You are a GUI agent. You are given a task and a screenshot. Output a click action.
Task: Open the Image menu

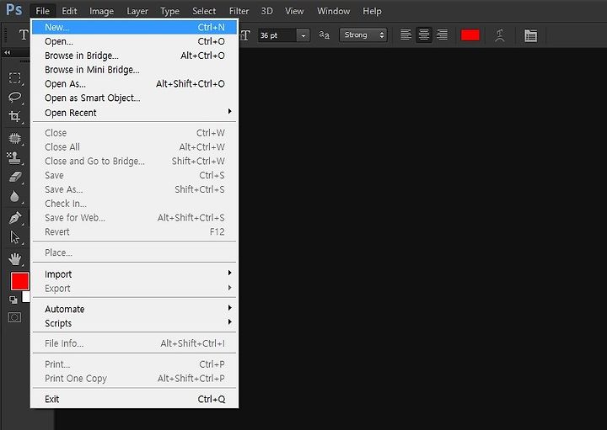pos(101,11)
